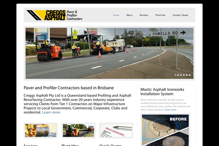Screen dimensions: 219x146
Task: Open the road roller Services thumbnail
Action: click(41, 131)
